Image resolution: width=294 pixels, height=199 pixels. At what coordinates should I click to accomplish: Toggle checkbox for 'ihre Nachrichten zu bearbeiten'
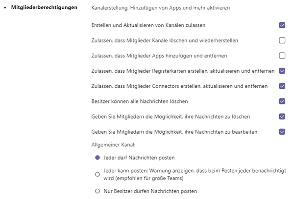click(282, 131)
